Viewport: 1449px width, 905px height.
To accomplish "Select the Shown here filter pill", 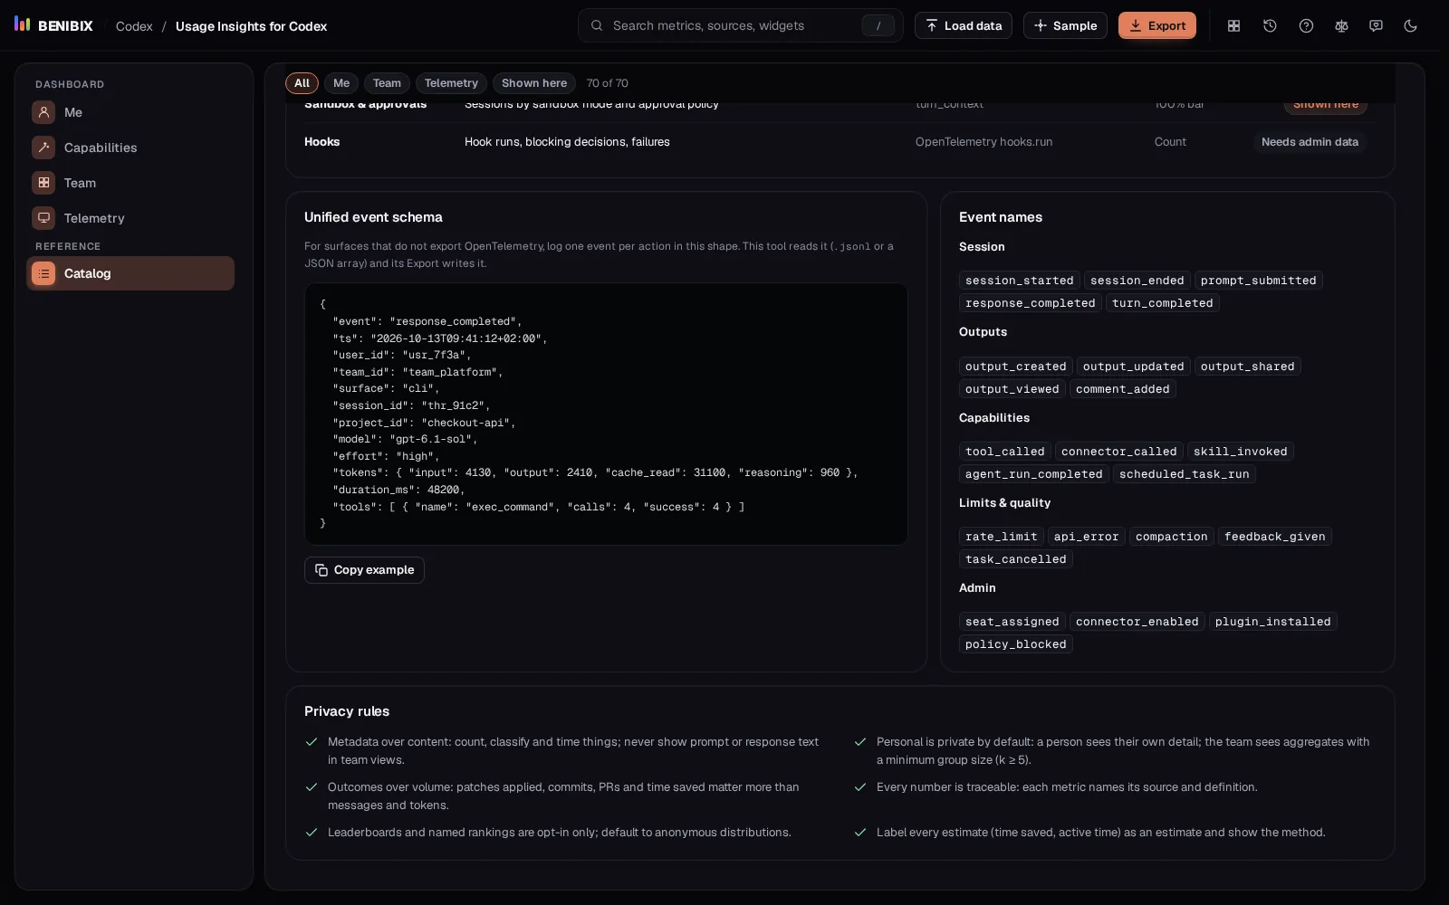I will (x=534, y=83).
